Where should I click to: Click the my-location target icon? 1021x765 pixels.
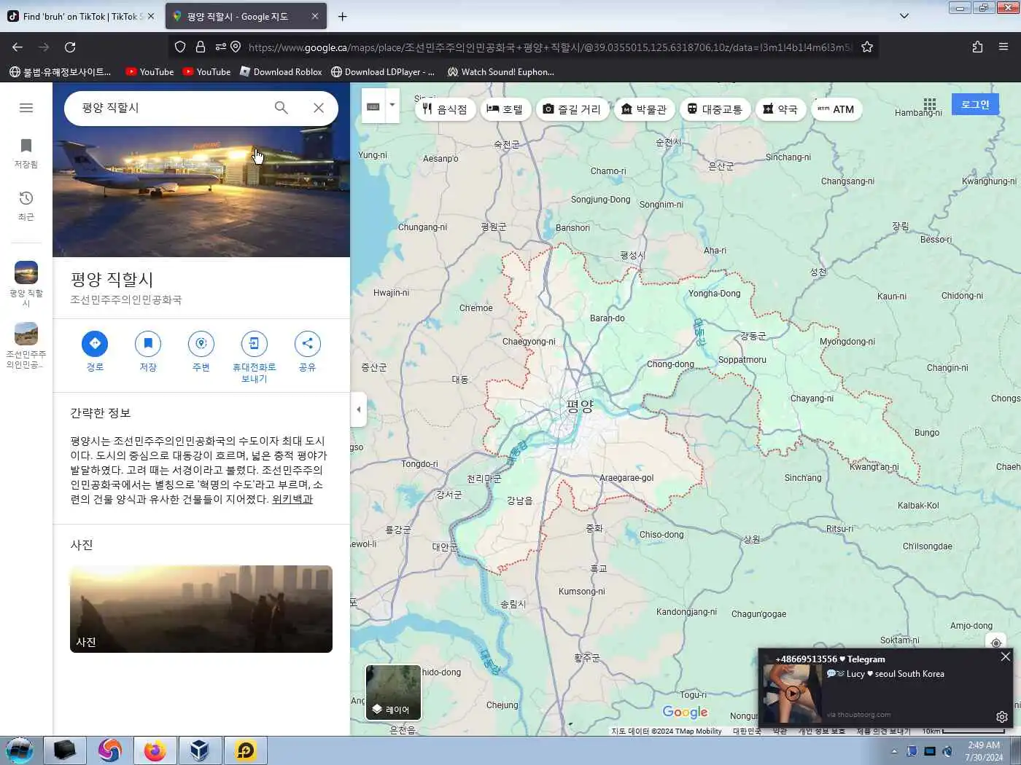[x=995, y=643]
